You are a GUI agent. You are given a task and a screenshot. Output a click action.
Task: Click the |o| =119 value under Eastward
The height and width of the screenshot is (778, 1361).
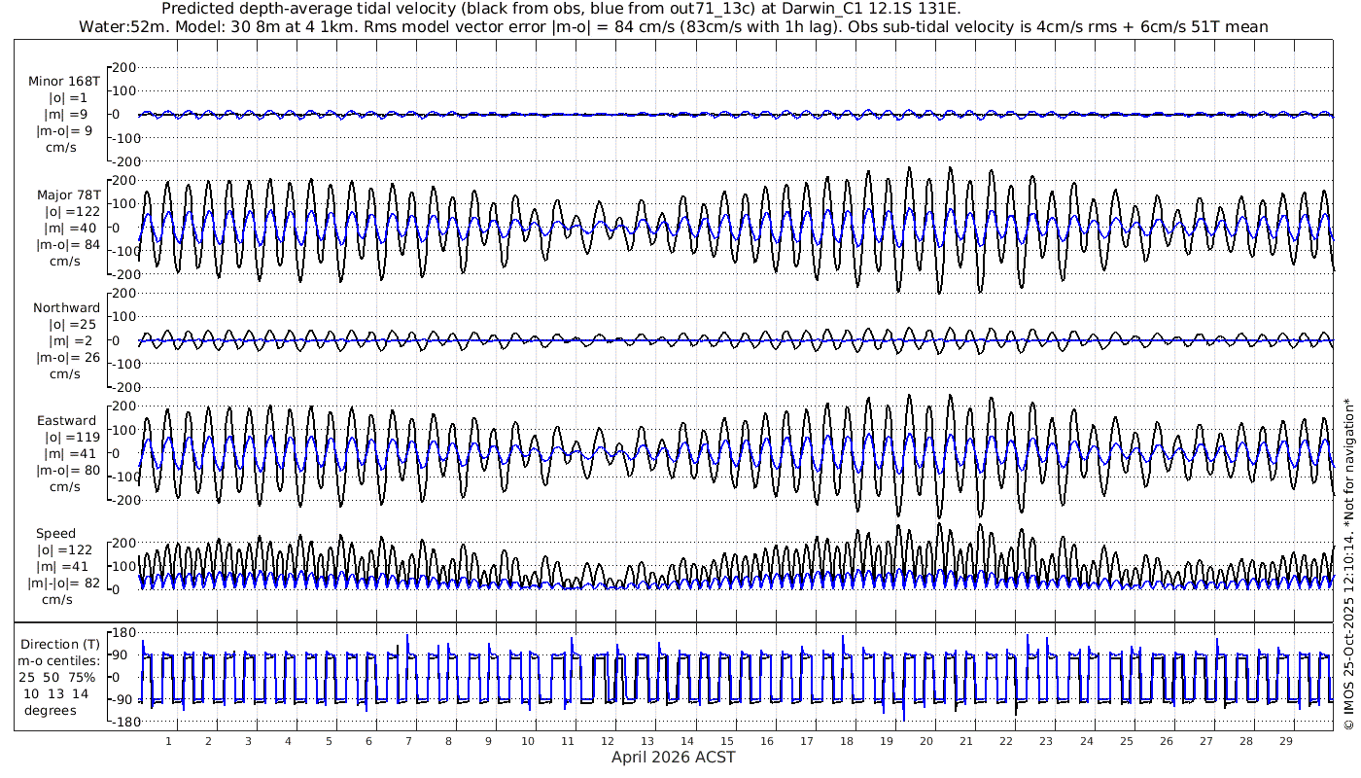pyautogui.click(x=67, y=438)
